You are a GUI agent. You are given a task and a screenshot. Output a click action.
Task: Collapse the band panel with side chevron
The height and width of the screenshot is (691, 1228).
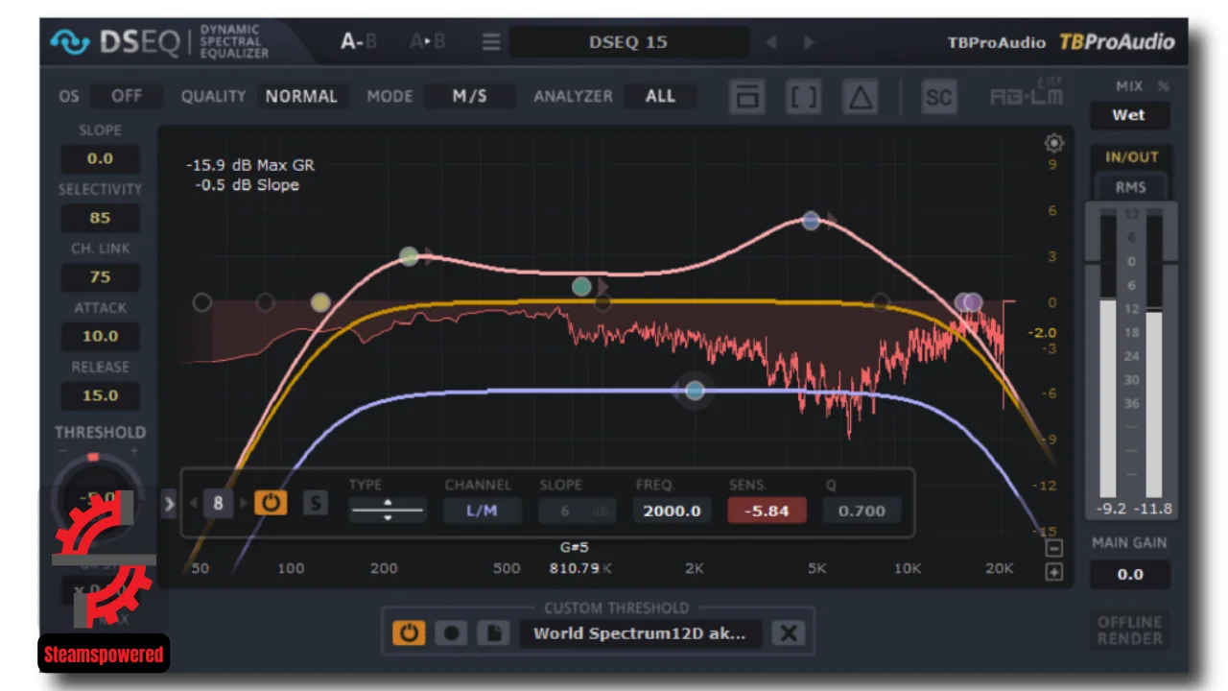[x=169, y=503]
